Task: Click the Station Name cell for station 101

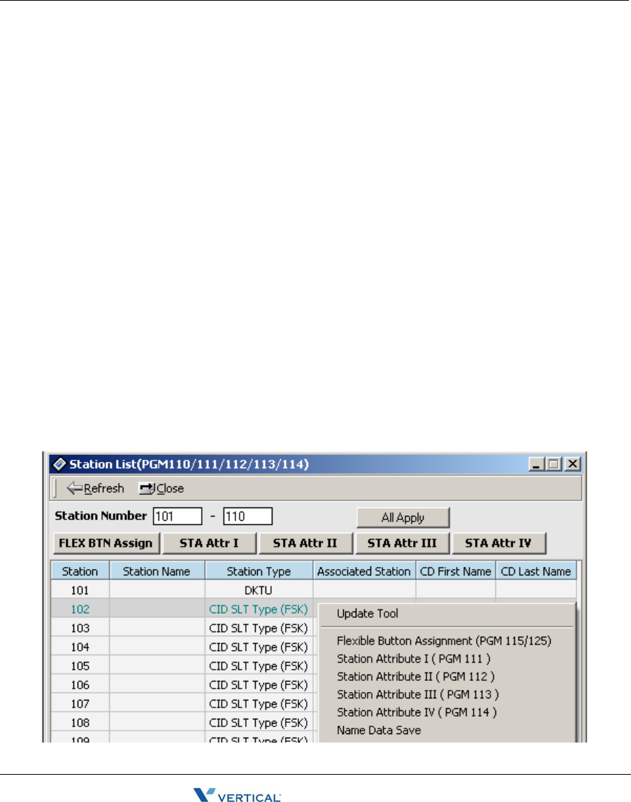Action: 157,590
